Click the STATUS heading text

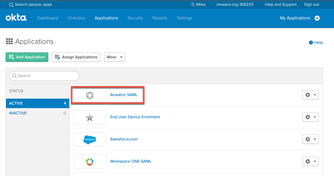[x=16, y=91]
